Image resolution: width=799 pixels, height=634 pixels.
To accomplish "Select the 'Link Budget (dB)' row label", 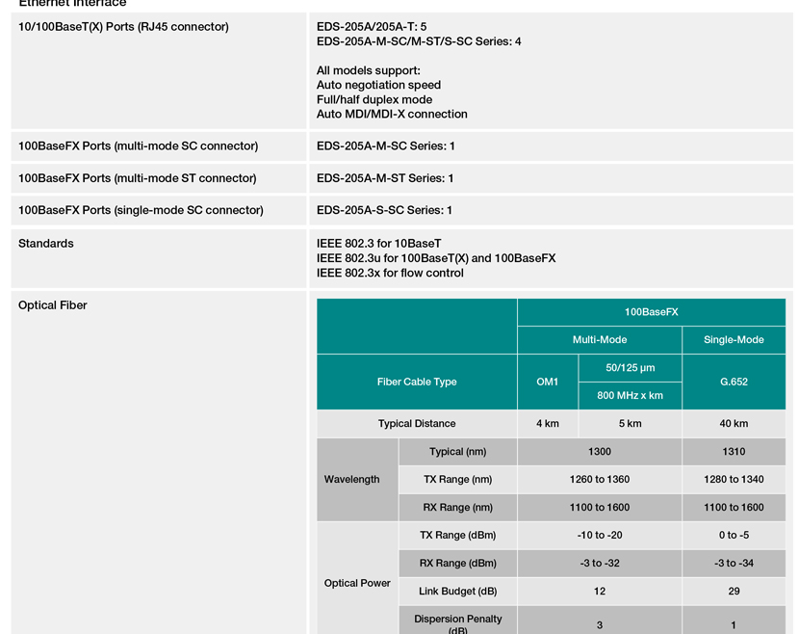I will 457,592.
